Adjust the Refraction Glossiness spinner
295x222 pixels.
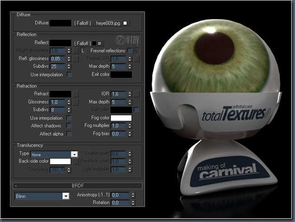(x=69, y=102)
